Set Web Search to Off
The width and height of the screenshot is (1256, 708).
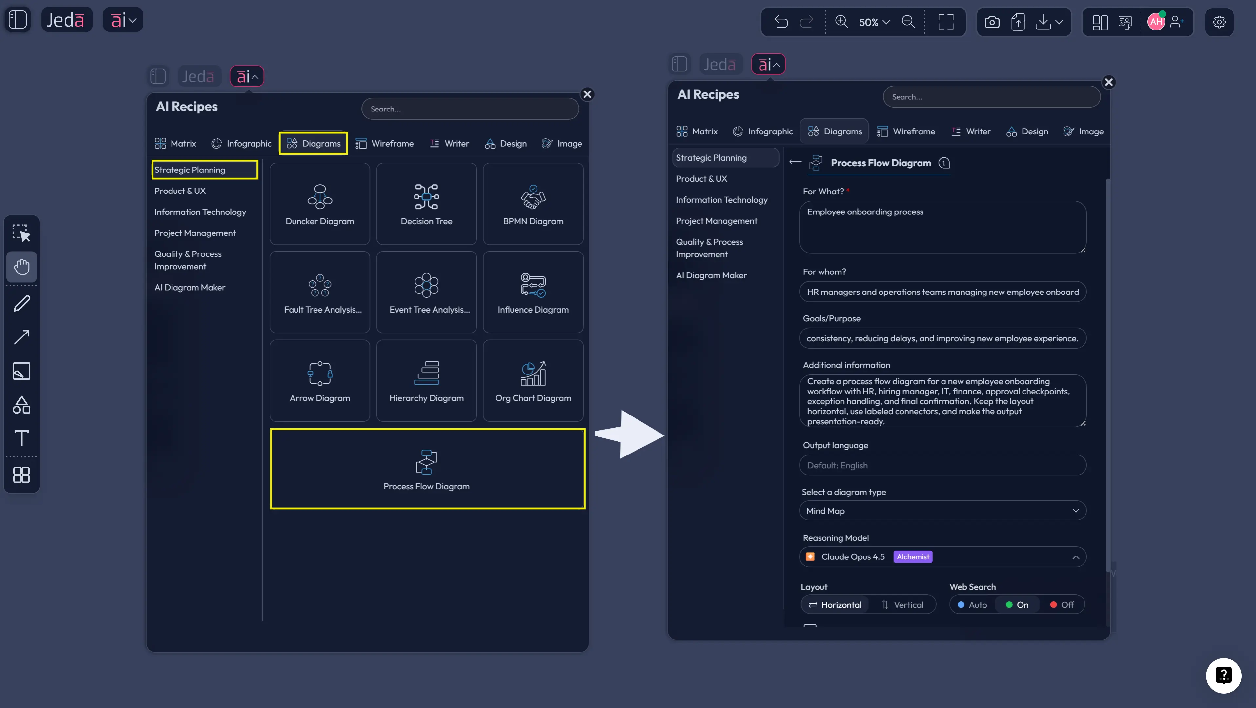pos(1063,605)
